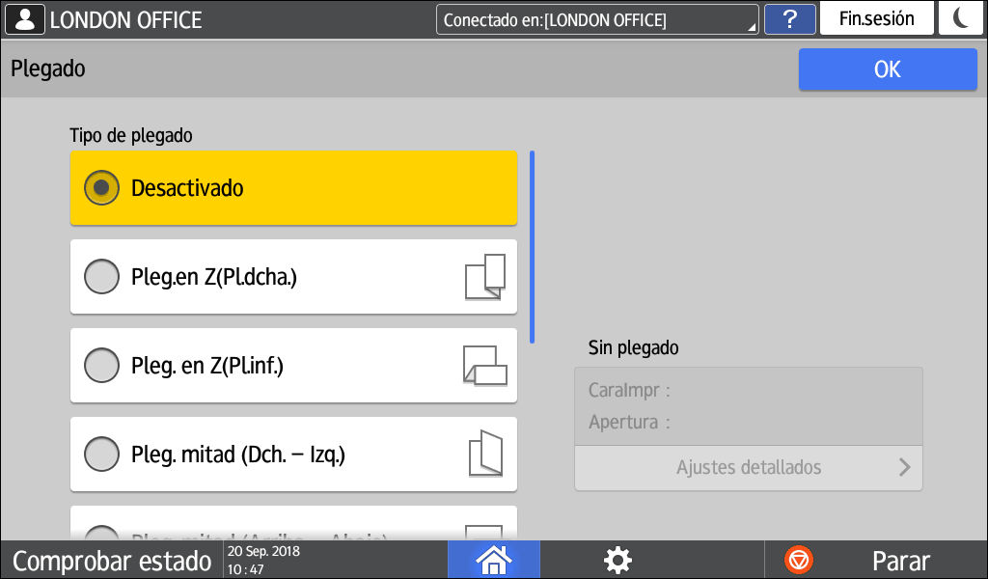This screenshot has width=988, height=579.
Task: Click the Fin.sesión logout button
Action: (x=876, y=19)
